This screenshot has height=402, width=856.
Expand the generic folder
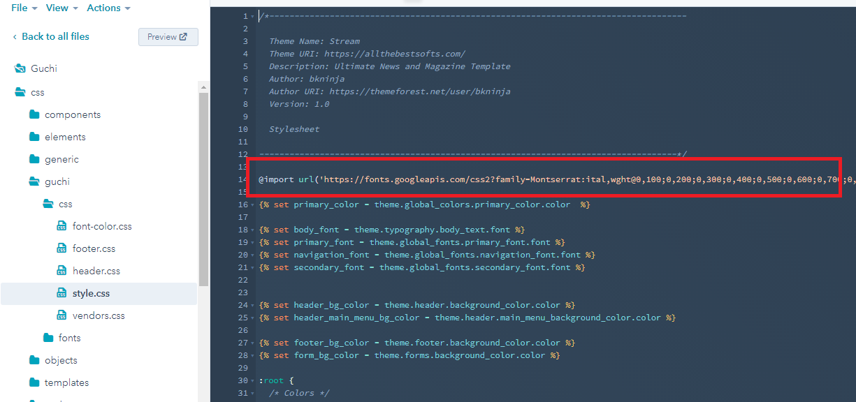click(x=61, y=159)
